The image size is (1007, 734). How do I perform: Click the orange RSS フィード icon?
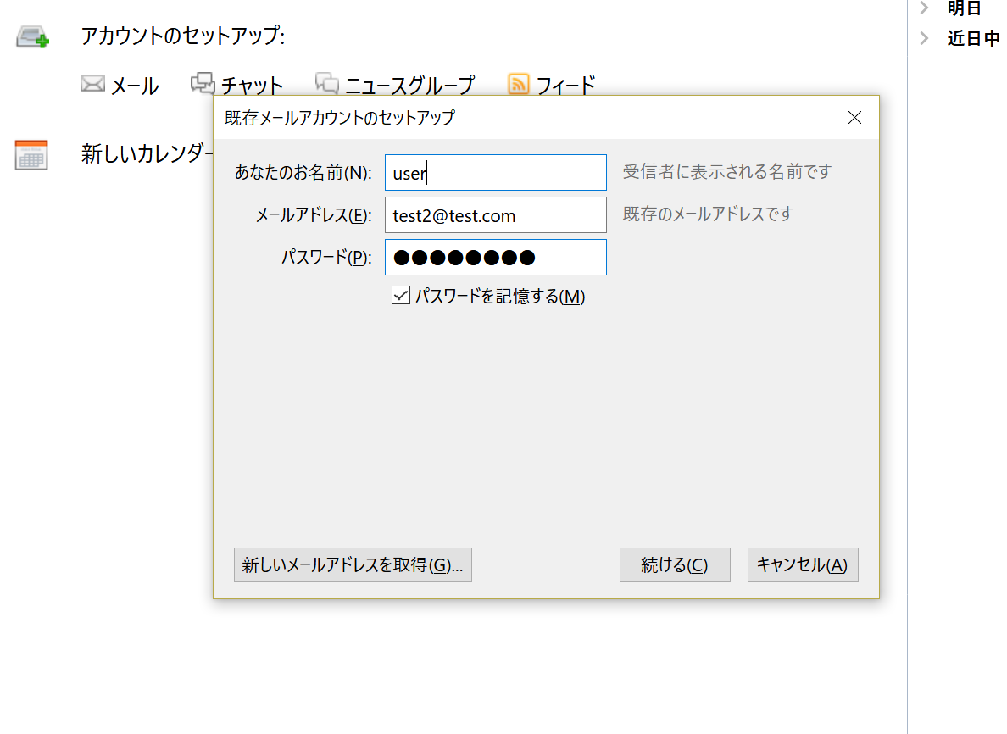(518, 83)
